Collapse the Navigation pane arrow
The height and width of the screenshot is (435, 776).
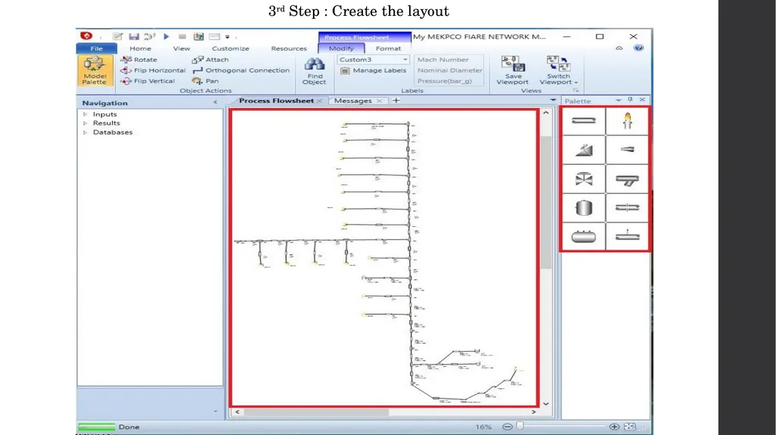214,102
